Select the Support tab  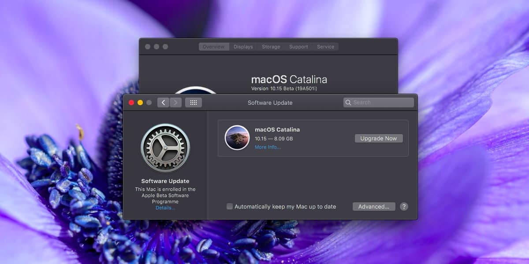pyautogui.click(x=298, y=47)
